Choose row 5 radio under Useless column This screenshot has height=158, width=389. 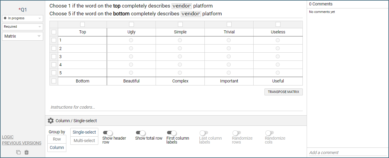click(x=278, y=73)
